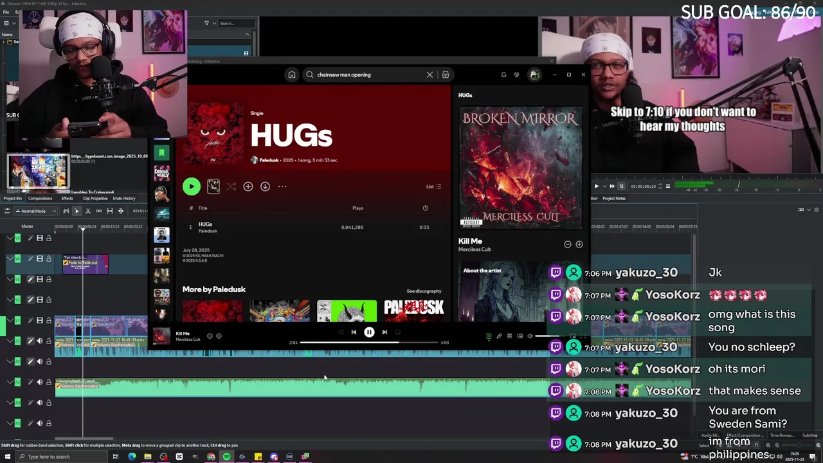Collapse track V1 with its chevron
The image size is (823, 463).
coord(10,320)
